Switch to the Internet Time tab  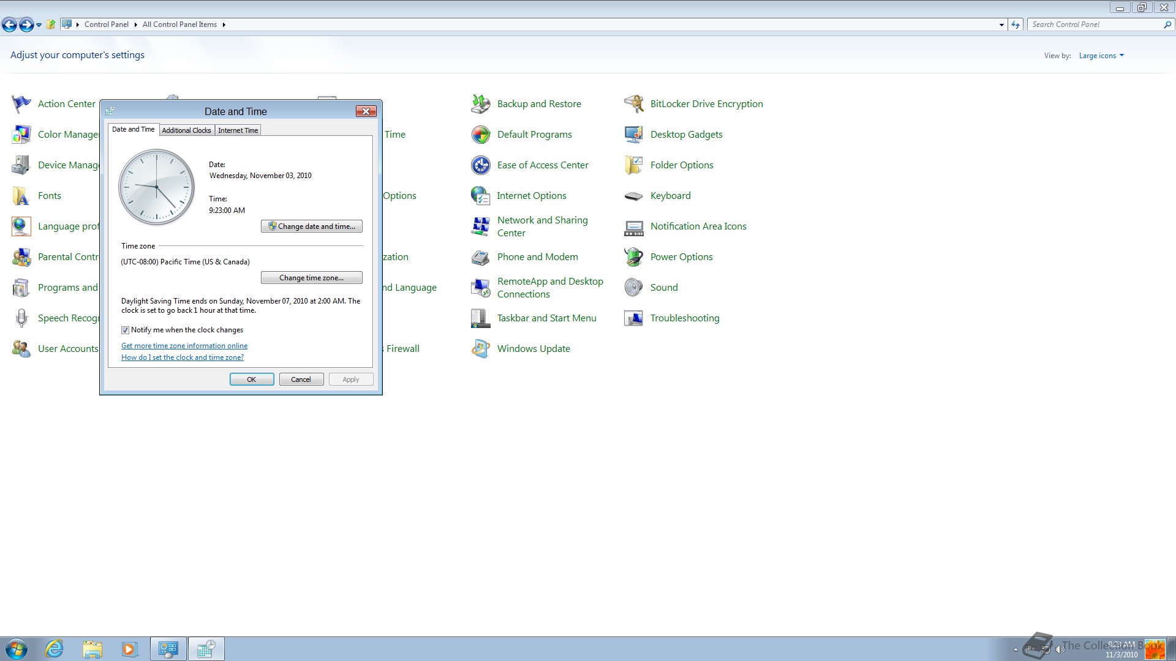tap(238, 130)
